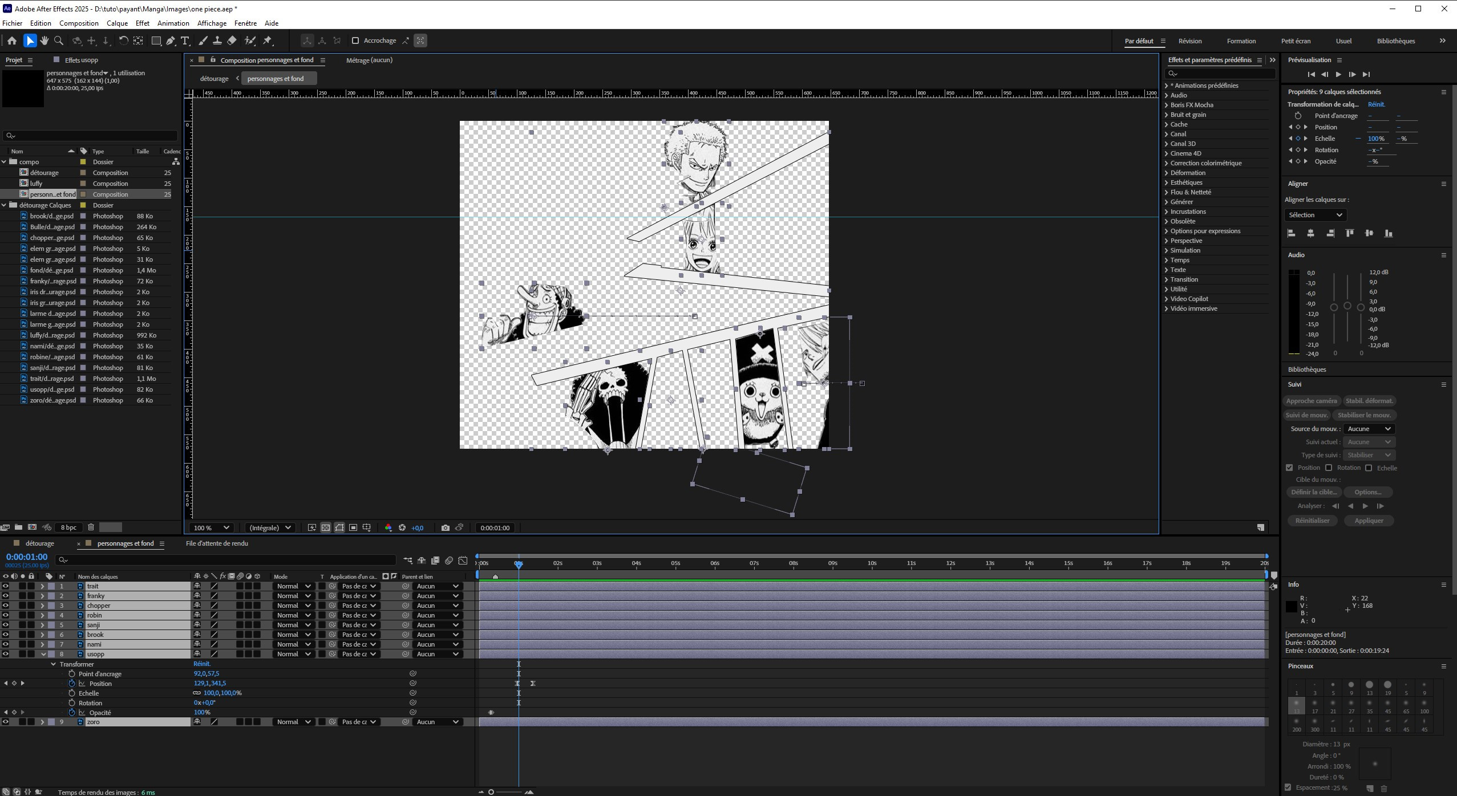Toggle Position stopwatch on usopp layer
The width and height of the screenshot is (1457, 796).
coord(72,683)
